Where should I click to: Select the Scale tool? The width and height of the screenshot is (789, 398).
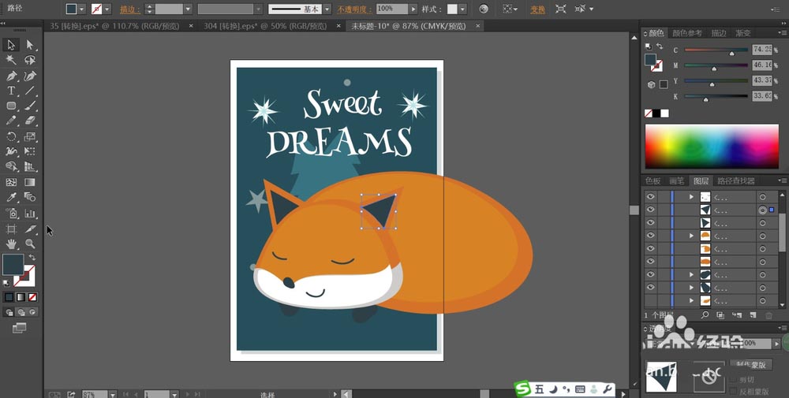tap(30, 136)
